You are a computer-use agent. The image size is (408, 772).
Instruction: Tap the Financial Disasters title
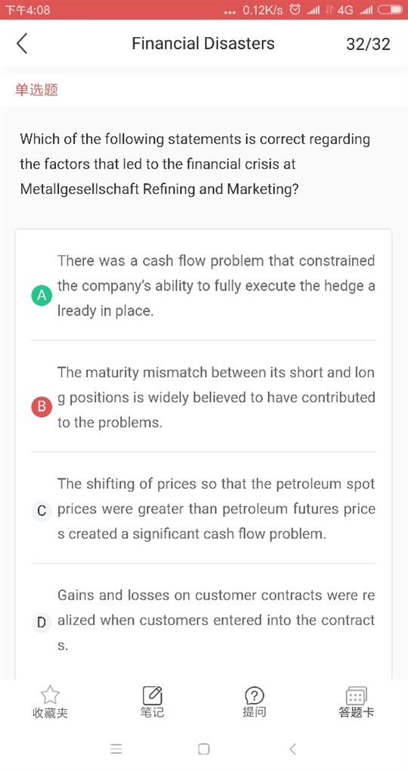(x=203, y=43)
